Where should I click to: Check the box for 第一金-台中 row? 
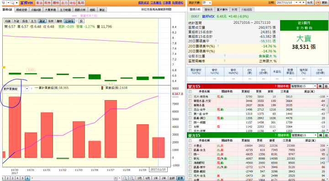pyautogui.click(x=190, y=114)
